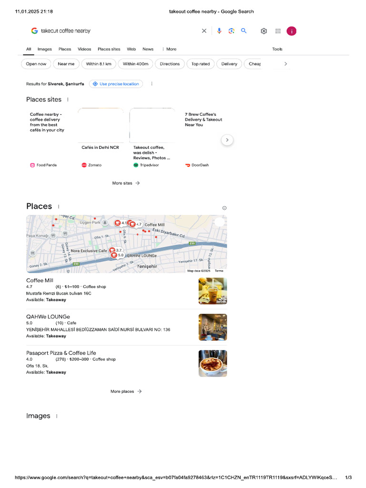Toggle the Delivery filter chip

point(229,64)
